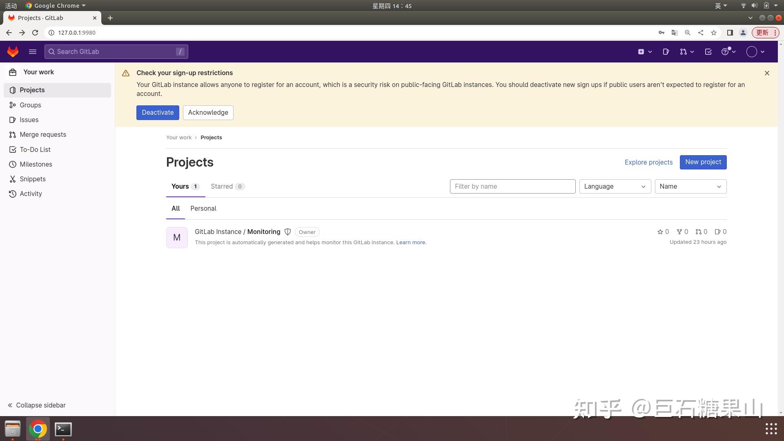Screen dimensions: 784x441
Task: Open saved passwords key icon
Action: 661,33
